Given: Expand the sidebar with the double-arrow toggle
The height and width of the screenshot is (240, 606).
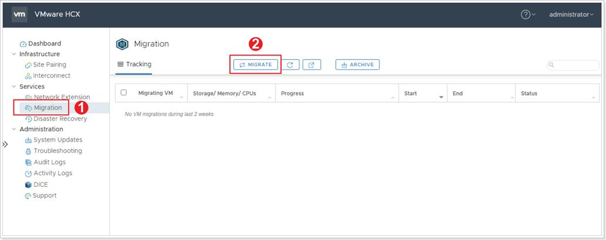Looking at the screenshot, I should tap(5, 145).
